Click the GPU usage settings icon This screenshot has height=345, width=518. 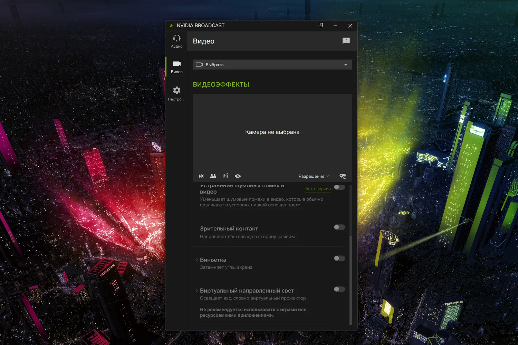(x=343, y=176)
